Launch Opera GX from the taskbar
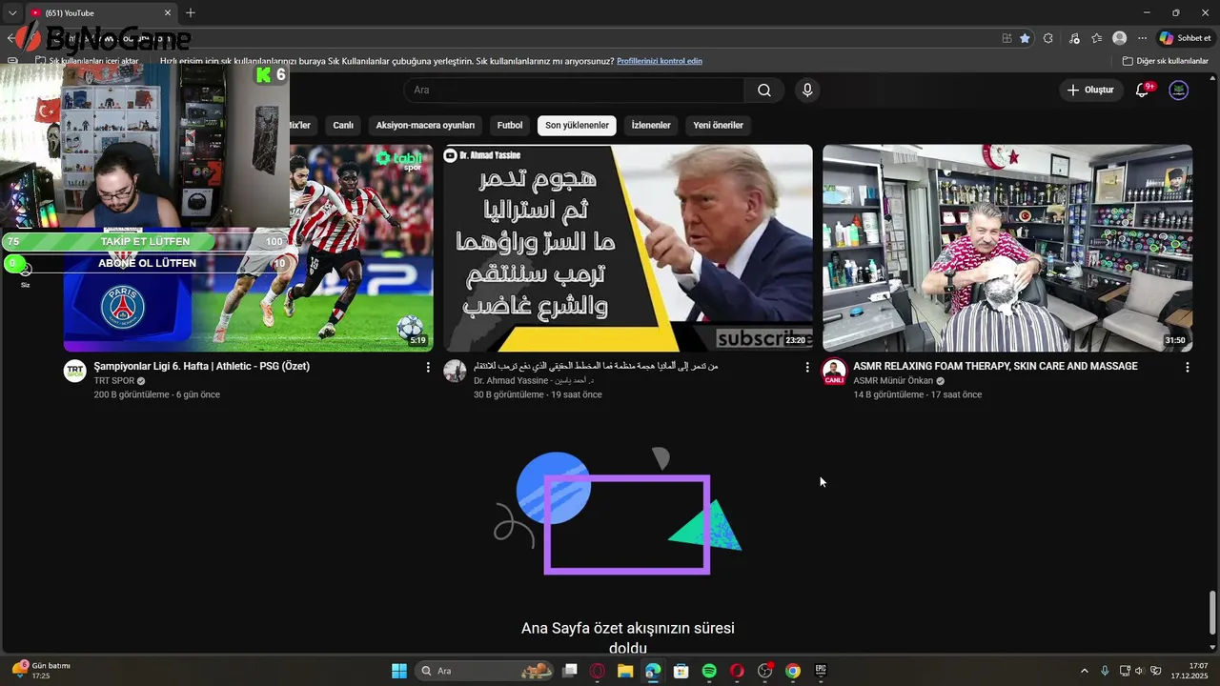Image resolution: width=1220 pixels, height=686 pixels. point(598,671)
